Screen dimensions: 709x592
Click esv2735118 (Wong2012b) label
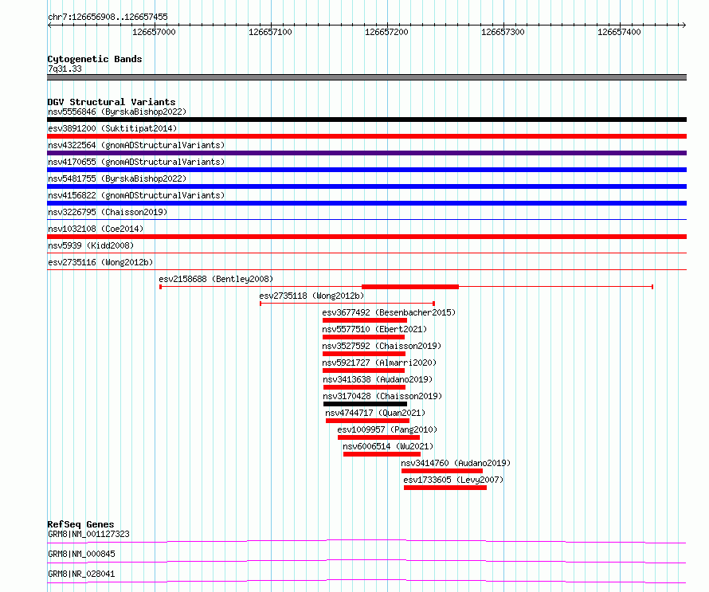click(311, 296)
